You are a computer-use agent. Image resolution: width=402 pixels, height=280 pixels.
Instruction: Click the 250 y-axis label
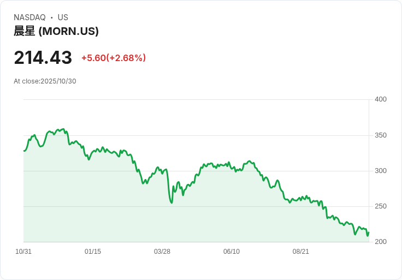coord(380,206)
